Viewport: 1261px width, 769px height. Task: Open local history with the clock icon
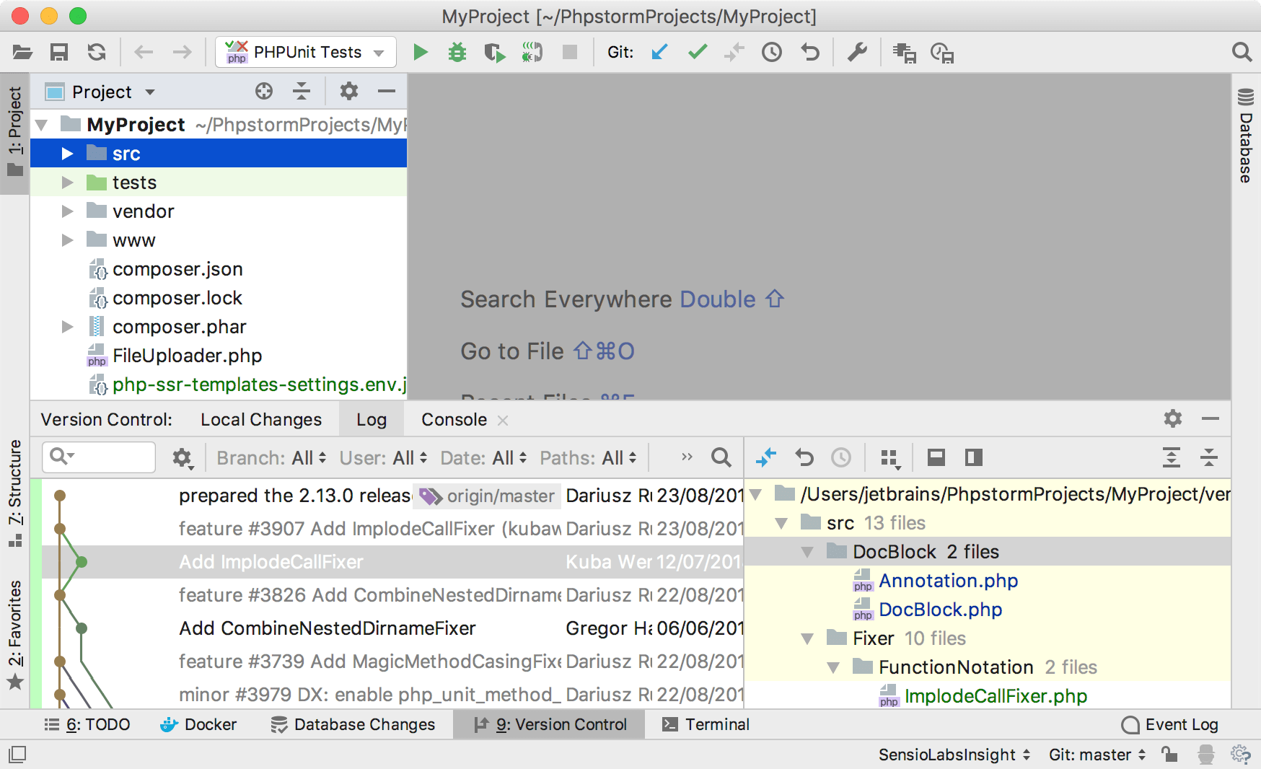[772, 52]
